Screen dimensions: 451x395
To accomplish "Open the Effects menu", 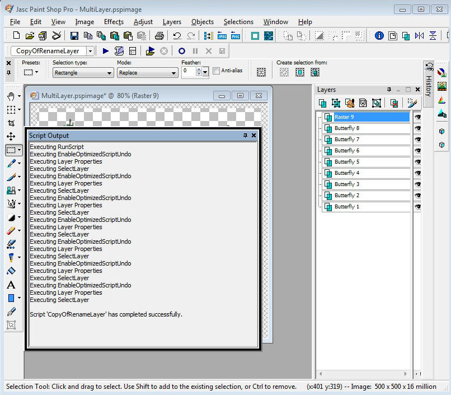I will [x=114, y=22].
